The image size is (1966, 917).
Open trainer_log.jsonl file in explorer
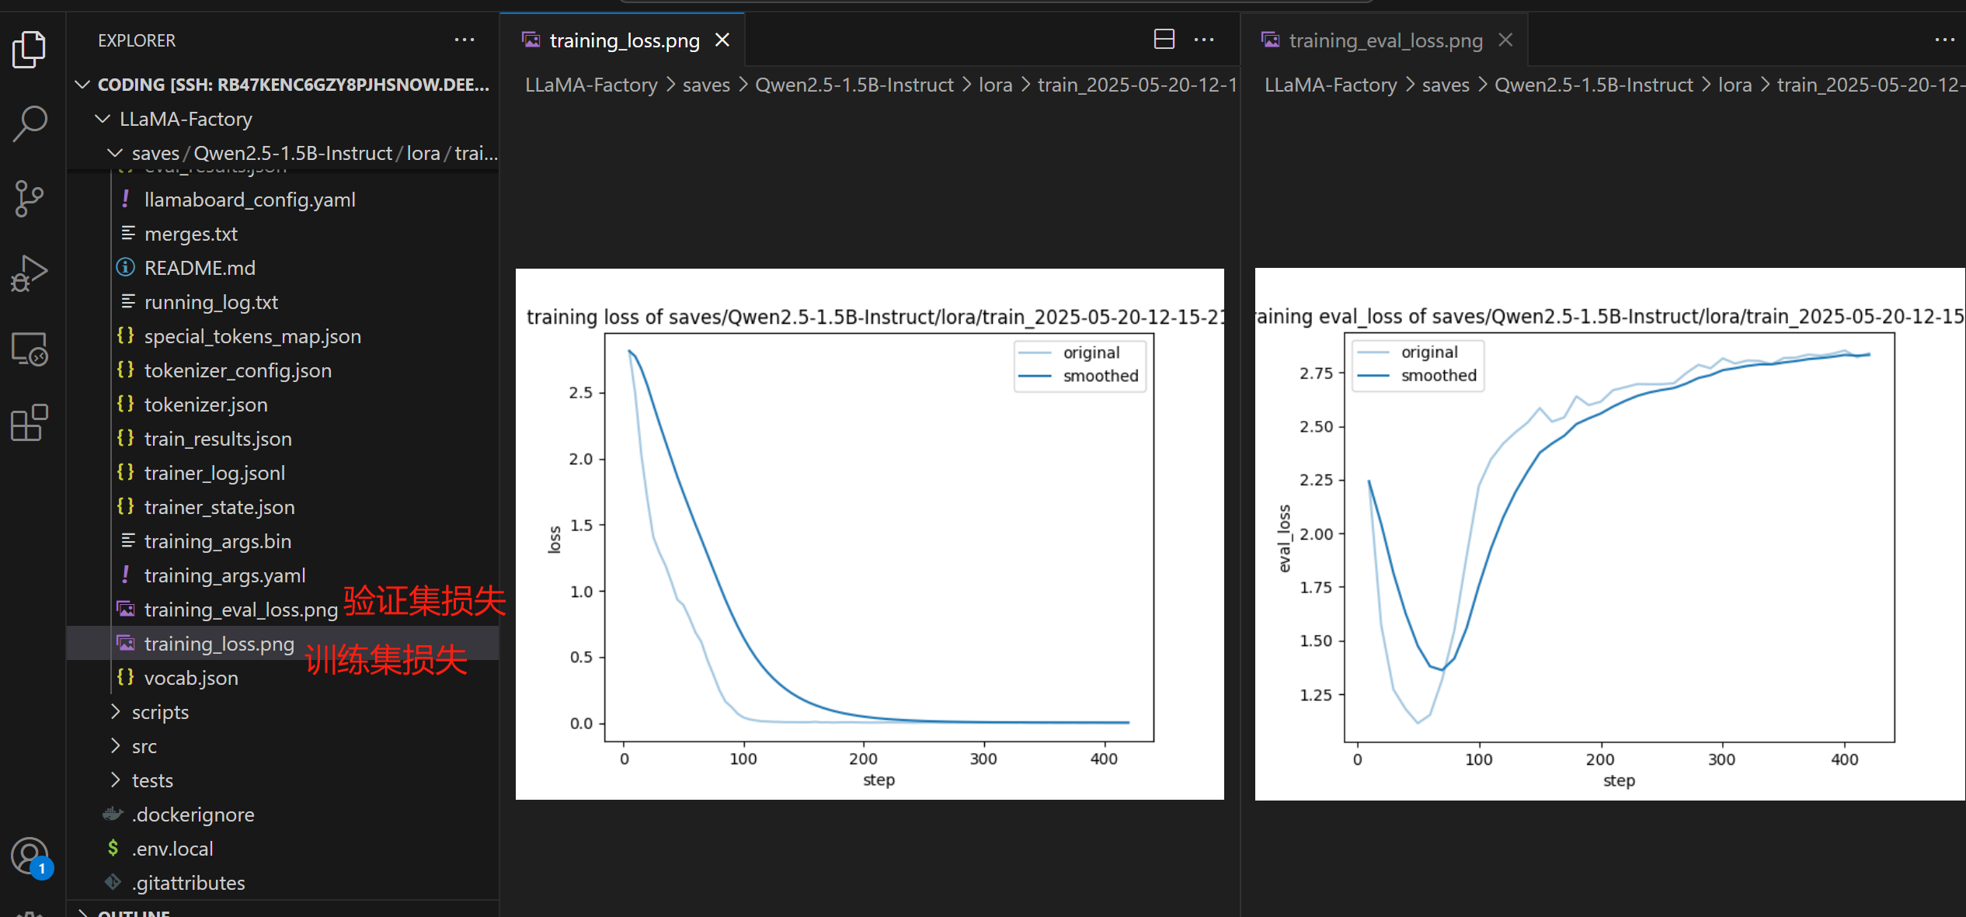[x=214, y=473]
